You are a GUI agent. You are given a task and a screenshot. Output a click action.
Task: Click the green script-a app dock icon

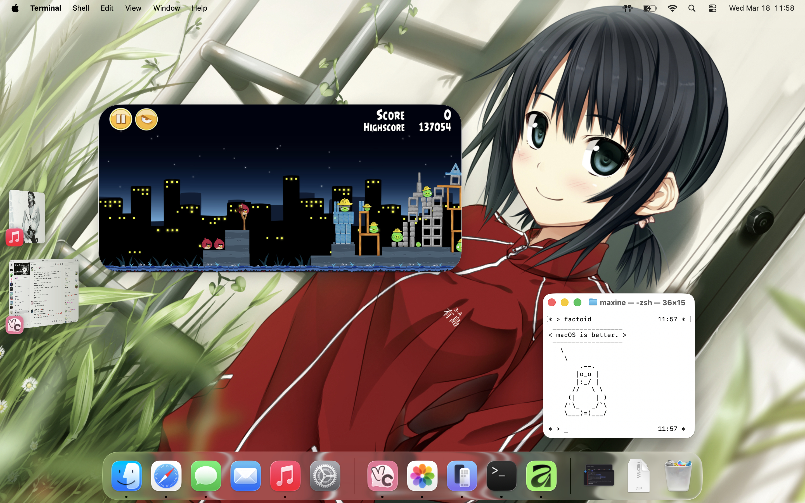[x=541, y=476]
